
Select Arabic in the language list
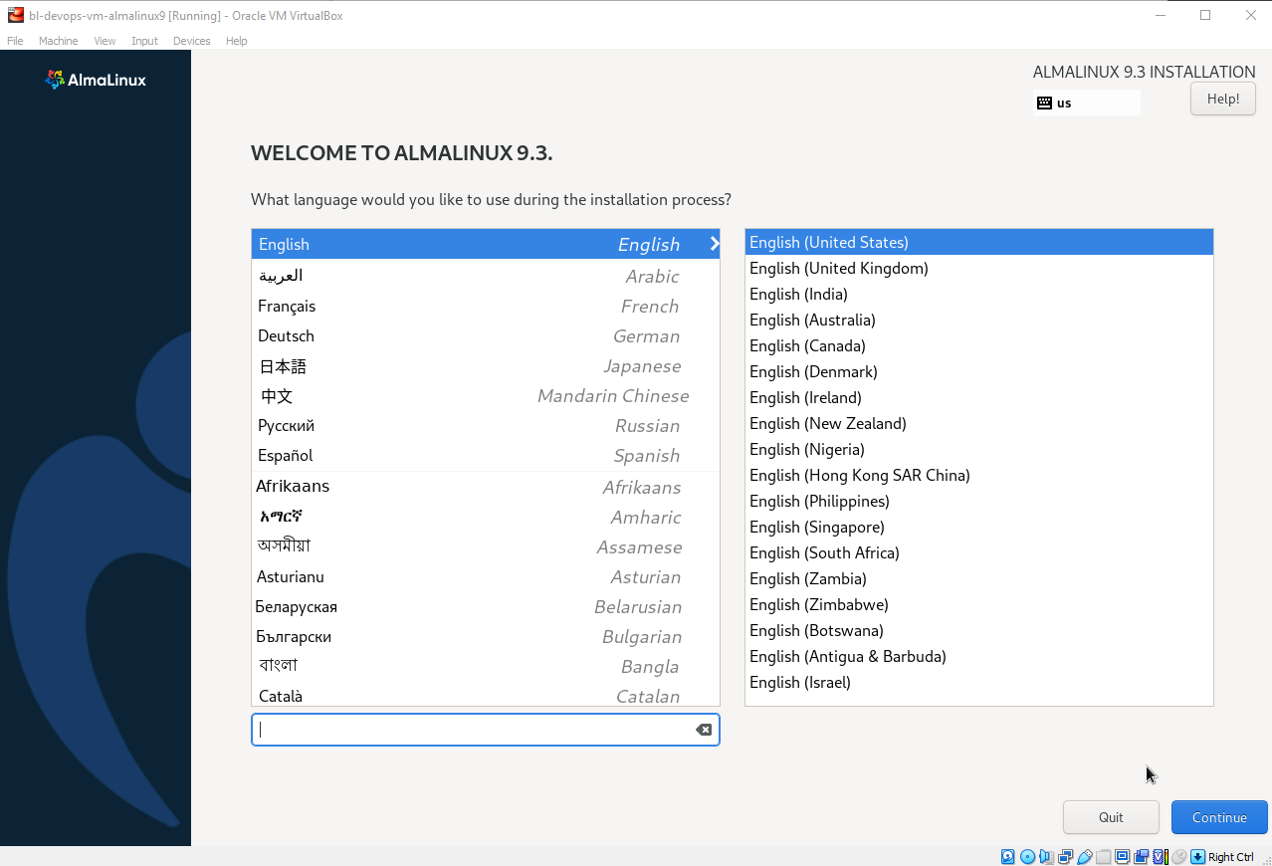(x=486, y=276)
